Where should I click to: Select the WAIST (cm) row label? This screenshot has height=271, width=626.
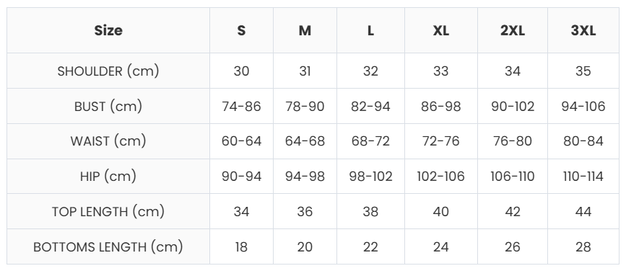[108, 141]
